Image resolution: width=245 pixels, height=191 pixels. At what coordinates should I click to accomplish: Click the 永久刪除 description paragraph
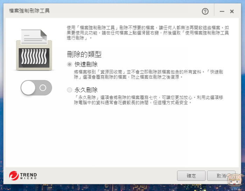pos(148,100)
